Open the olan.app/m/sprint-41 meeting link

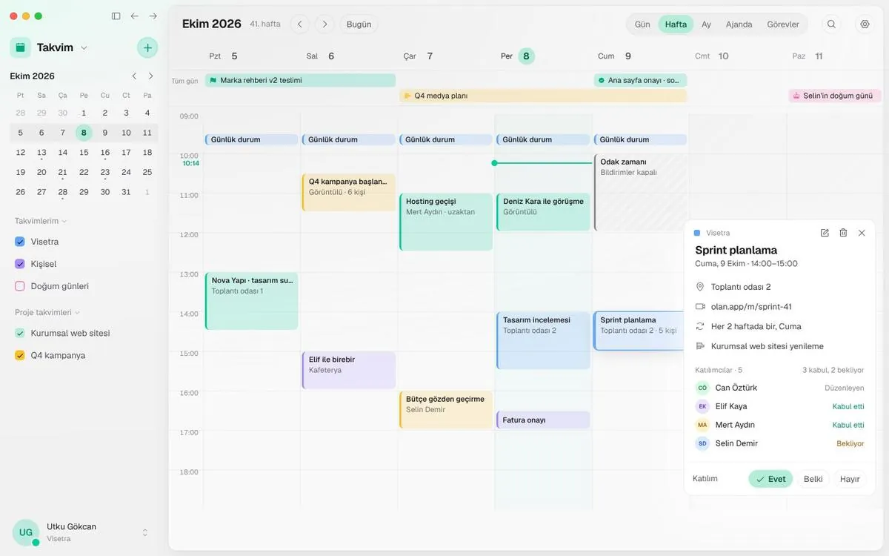point(751,307)
